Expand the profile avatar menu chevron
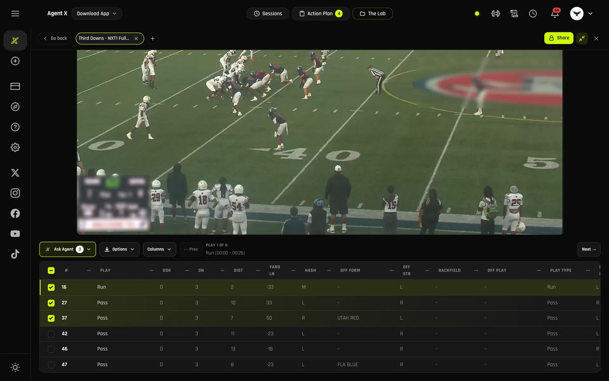Viewport: 609px width, 381px height. tap(590, 14)
